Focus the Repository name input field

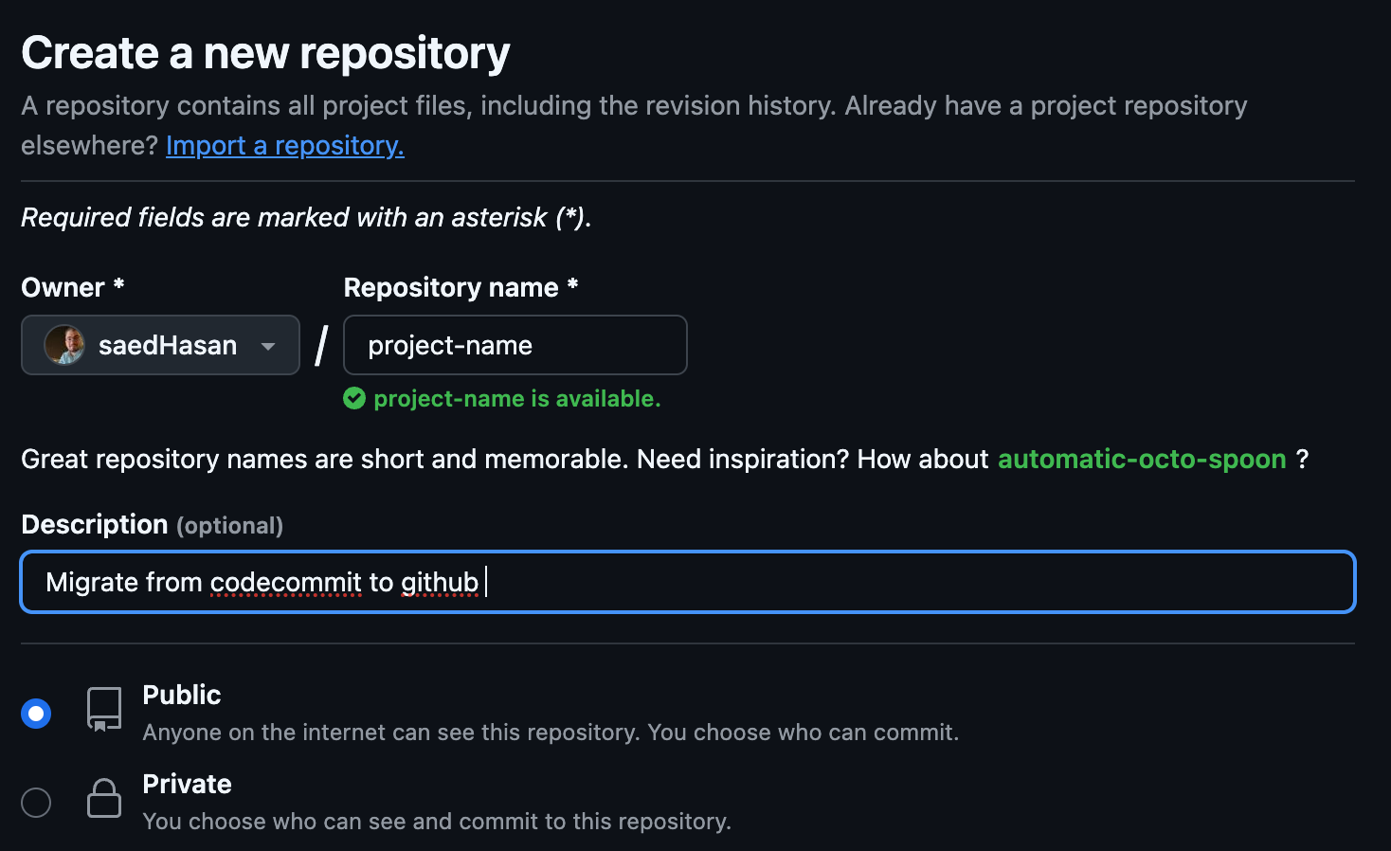[x=515, y=345]
